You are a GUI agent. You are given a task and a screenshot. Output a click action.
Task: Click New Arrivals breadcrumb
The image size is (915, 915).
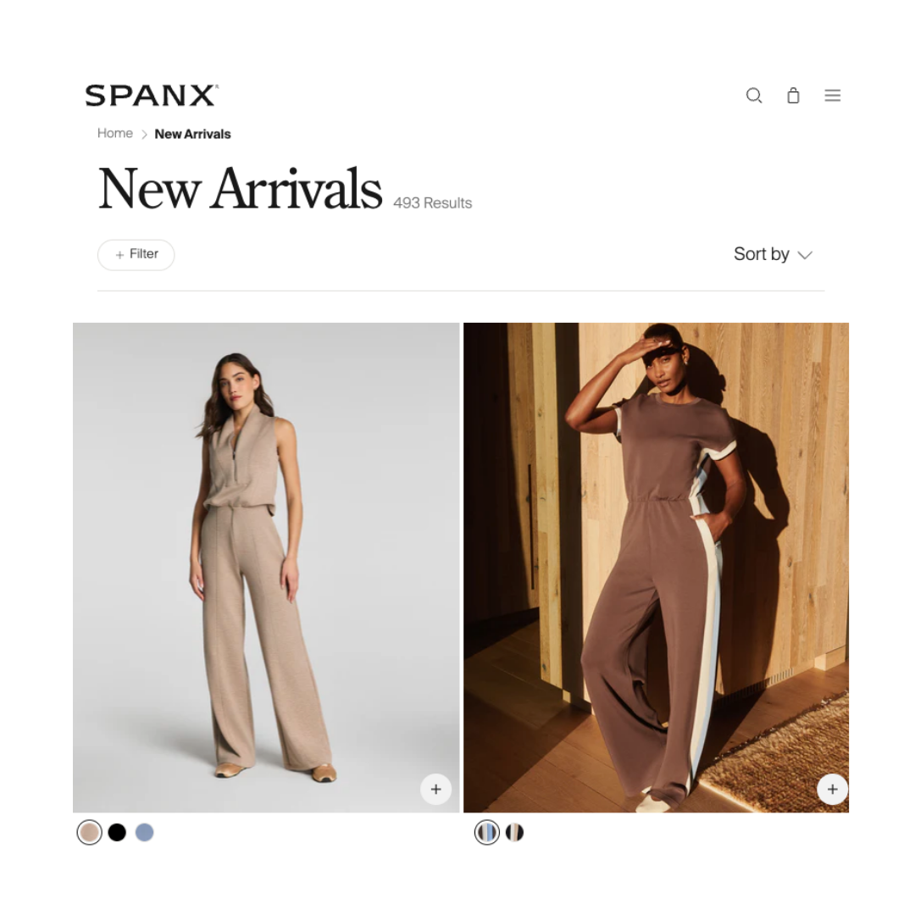[x=192, y=134]
